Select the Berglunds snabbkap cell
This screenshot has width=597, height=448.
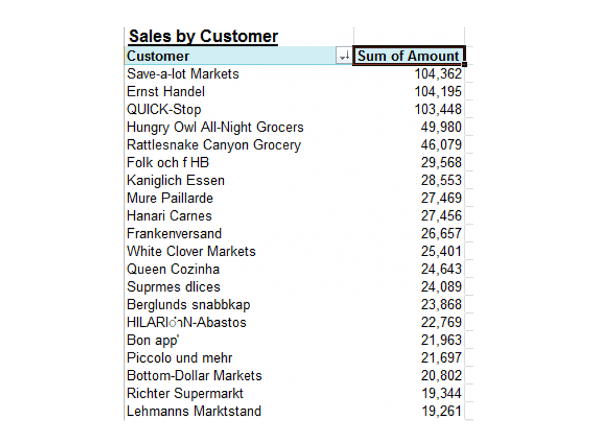point(189,305)
